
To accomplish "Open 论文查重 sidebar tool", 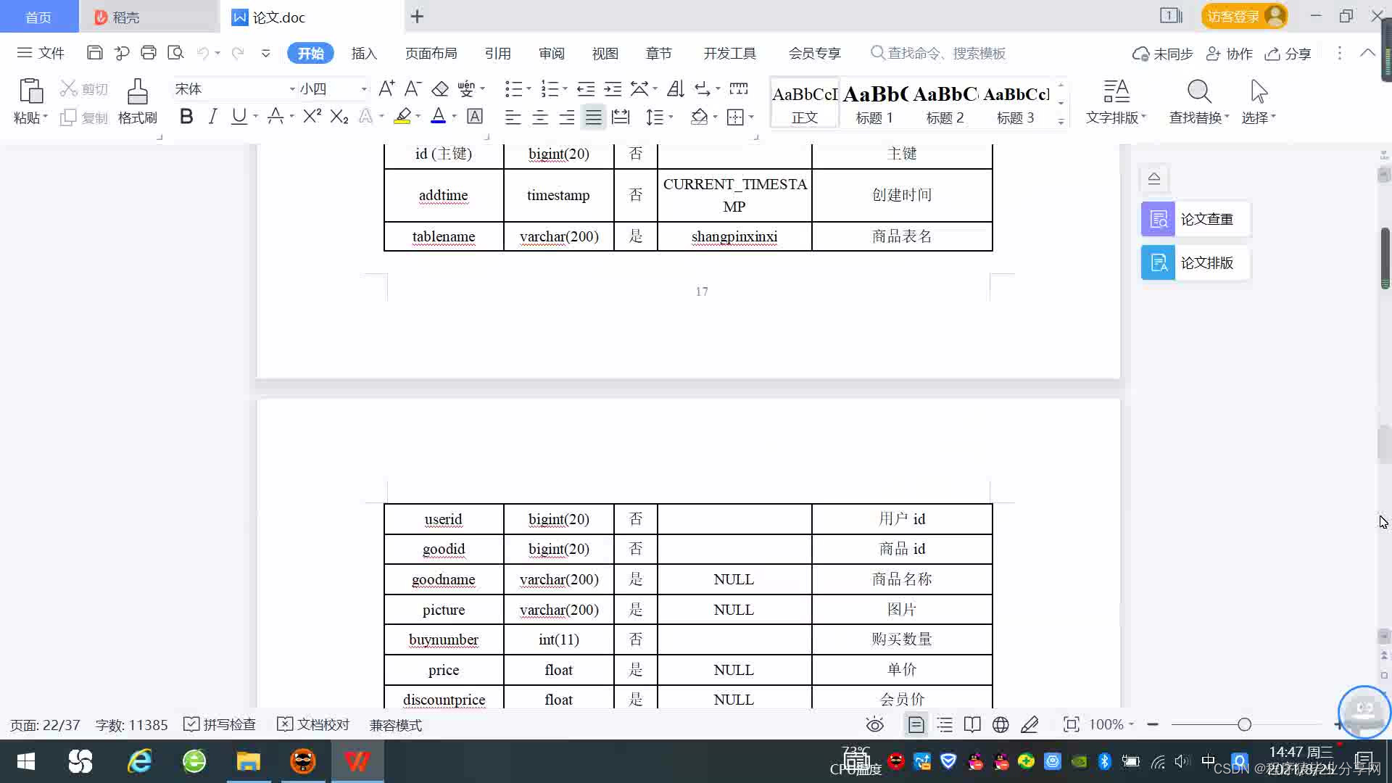I will [x=1194, y=219].
